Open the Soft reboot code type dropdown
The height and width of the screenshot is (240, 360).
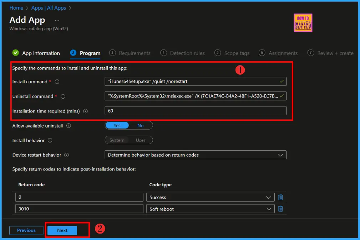tap(210, 209)
